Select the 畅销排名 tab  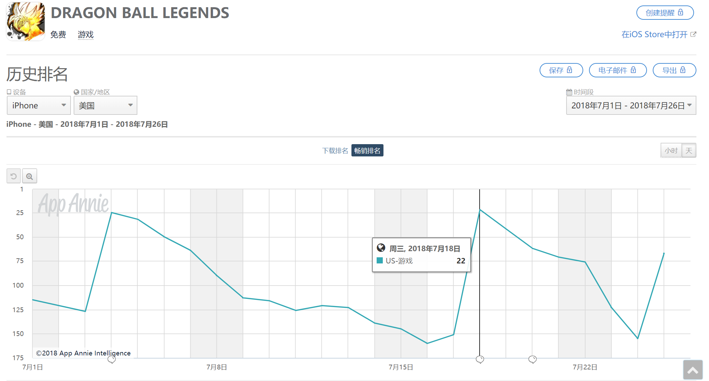coord(367,151)
